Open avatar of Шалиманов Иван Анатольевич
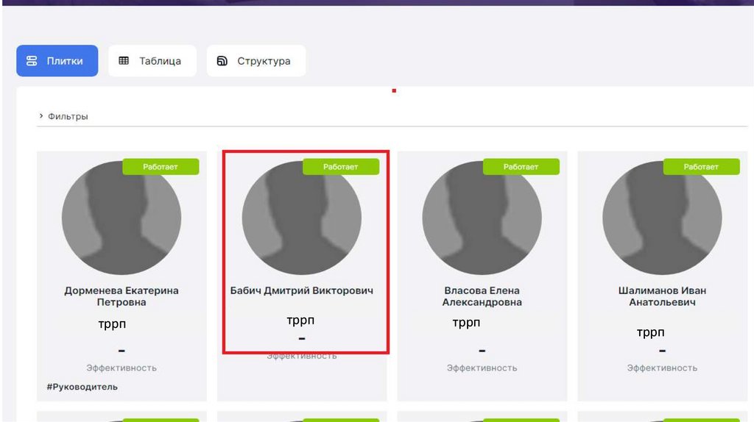The width and height of the screenshot is (754, 422). [x=662, y=218]
